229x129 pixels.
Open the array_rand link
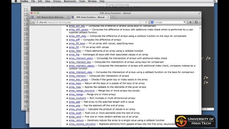pos(75,117)
